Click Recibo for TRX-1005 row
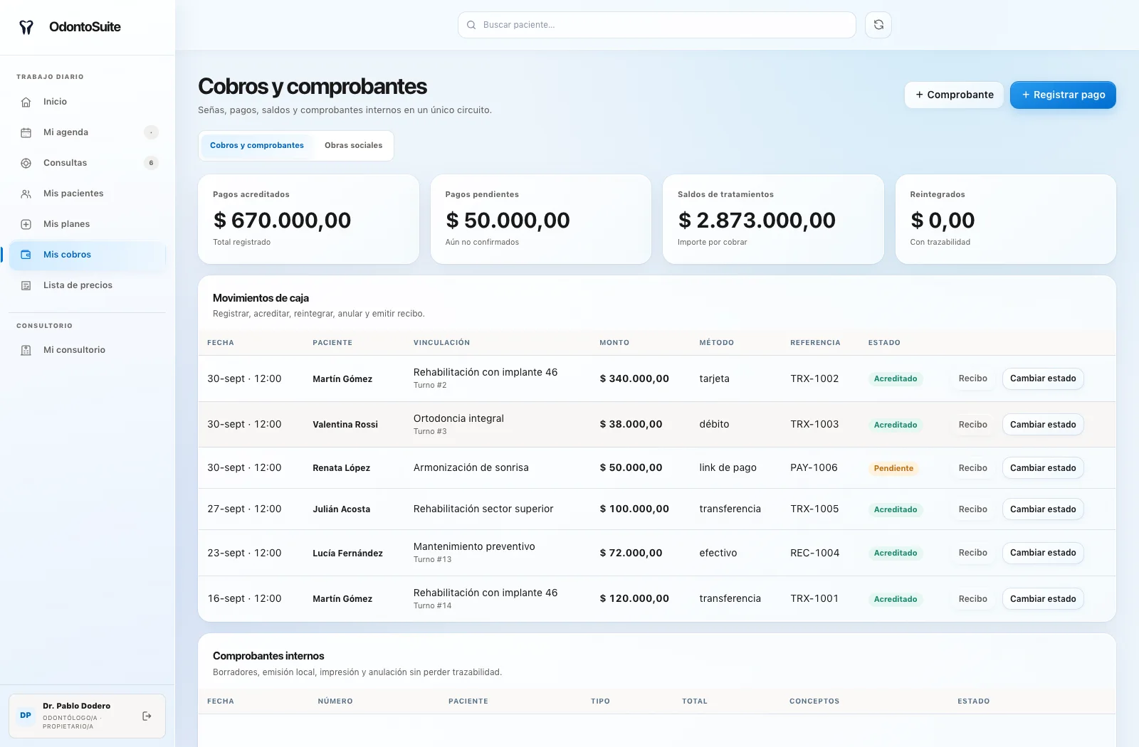The image size is (1139, 747). (x=972, y=509)
